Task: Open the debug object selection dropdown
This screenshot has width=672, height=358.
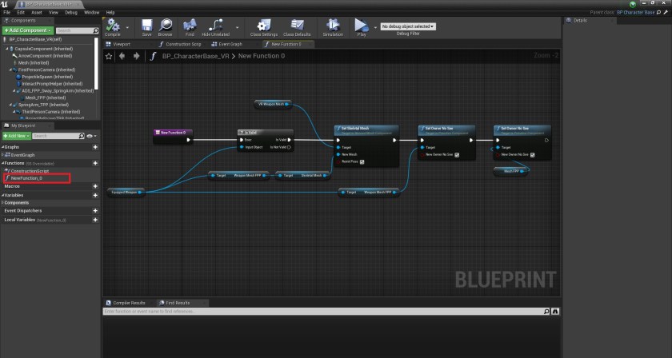Action: (x=408, y=26)
